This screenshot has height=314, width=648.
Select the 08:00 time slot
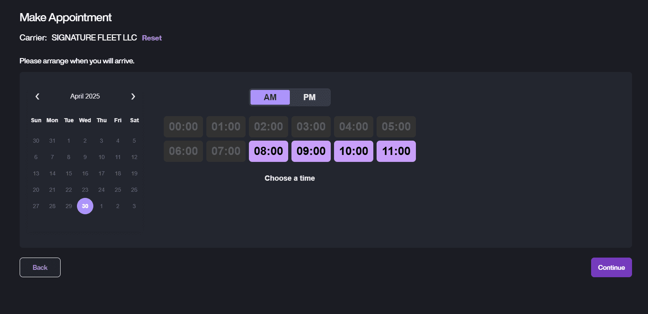[269, 151]
